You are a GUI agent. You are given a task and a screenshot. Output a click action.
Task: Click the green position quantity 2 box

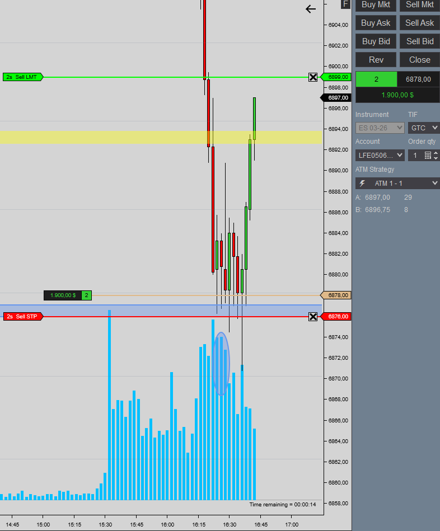click(376, 79)
